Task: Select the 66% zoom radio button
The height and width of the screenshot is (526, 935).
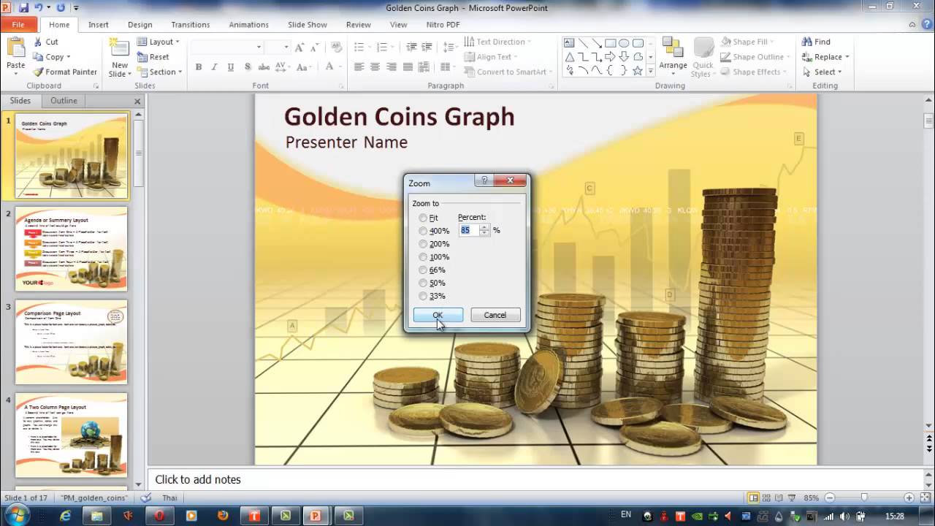Action: 423,270
